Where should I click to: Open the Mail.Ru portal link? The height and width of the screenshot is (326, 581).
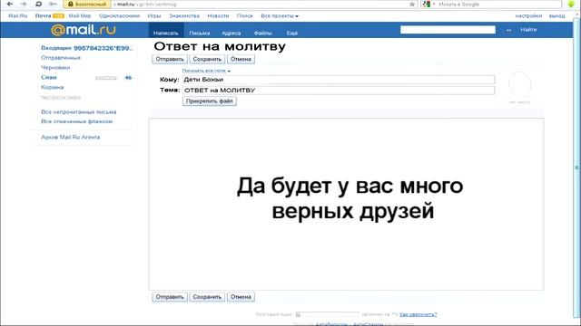(x=18, y=16)
